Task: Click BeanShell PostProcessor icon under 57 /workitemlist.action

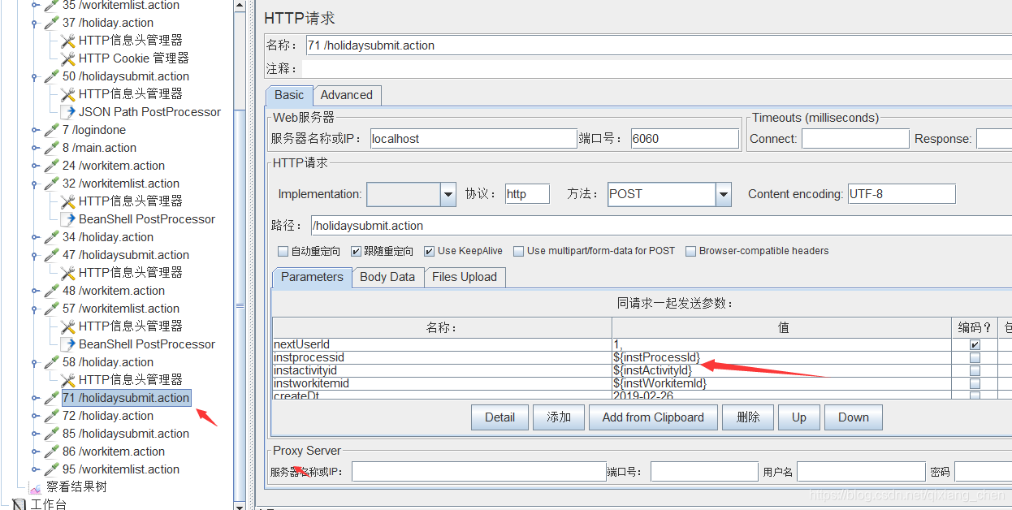Action: (x=68, y=344)
